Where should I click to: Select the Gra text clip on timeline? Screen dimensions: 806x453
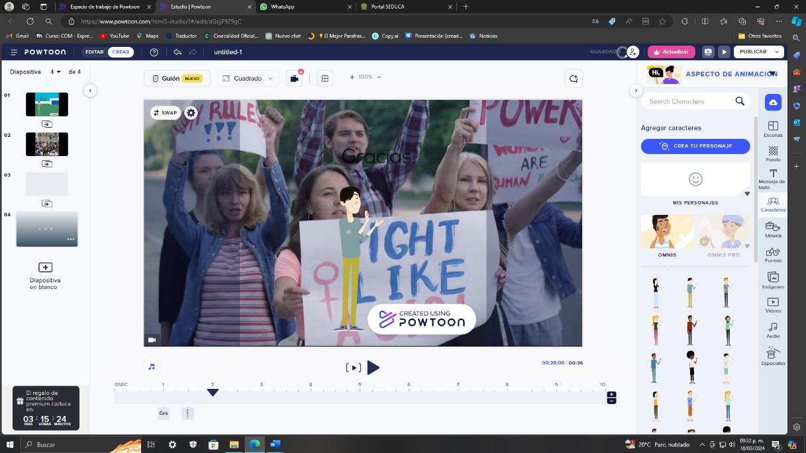[164, 413]
